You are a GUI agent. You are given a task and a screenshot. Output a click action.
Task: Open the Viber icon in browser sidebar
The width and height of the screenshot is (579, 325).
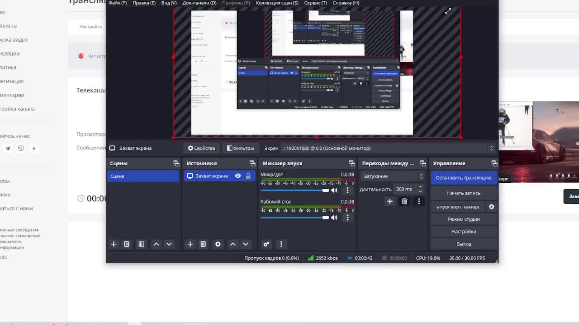21,148
